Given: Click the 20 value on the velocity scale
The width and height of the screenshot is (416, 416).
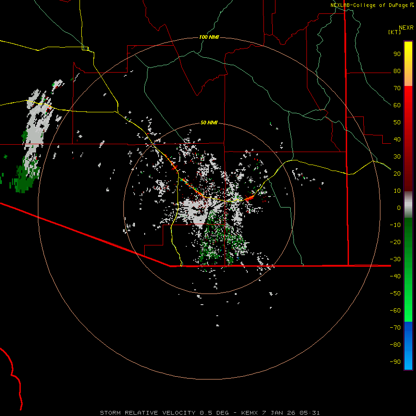Looking at the screenshot, I should [397, 174].
